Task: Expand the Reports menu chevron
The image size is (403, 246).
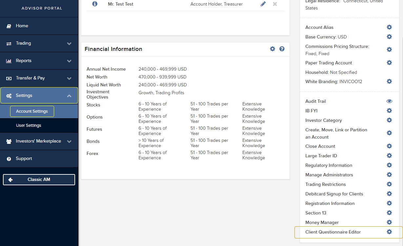Action: click(69, 61)
